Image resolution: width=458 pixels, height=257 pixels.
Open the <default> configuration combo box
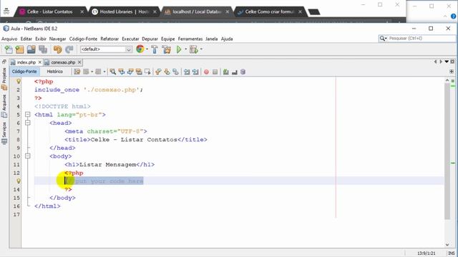pyautogui.click(x=106, y=49)
